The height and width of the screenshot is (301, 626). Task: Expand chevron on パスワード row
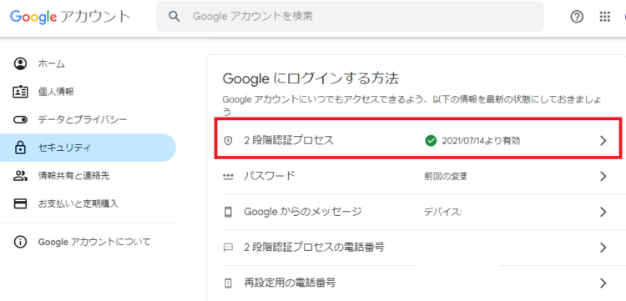point(603,176)
